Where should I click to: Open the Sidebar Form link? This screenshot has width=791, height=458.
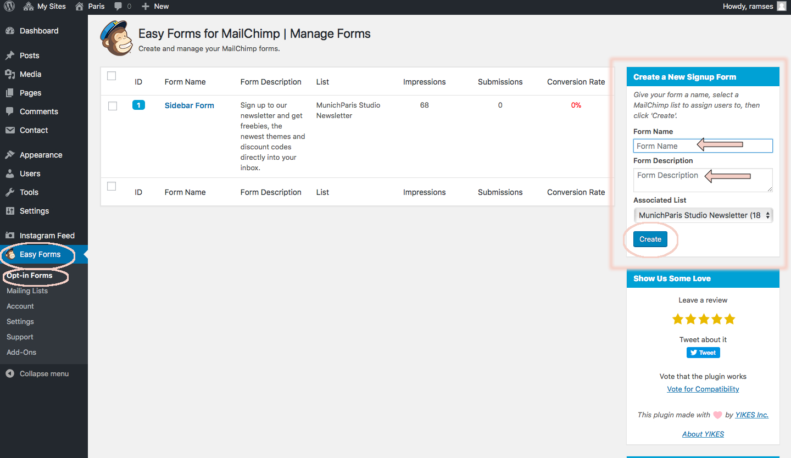190,105
